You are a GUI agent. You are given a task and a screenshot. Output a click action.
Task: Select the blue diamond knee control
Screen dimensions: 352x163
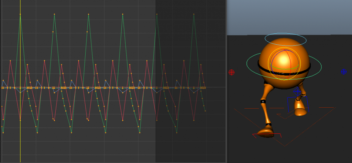297,91
